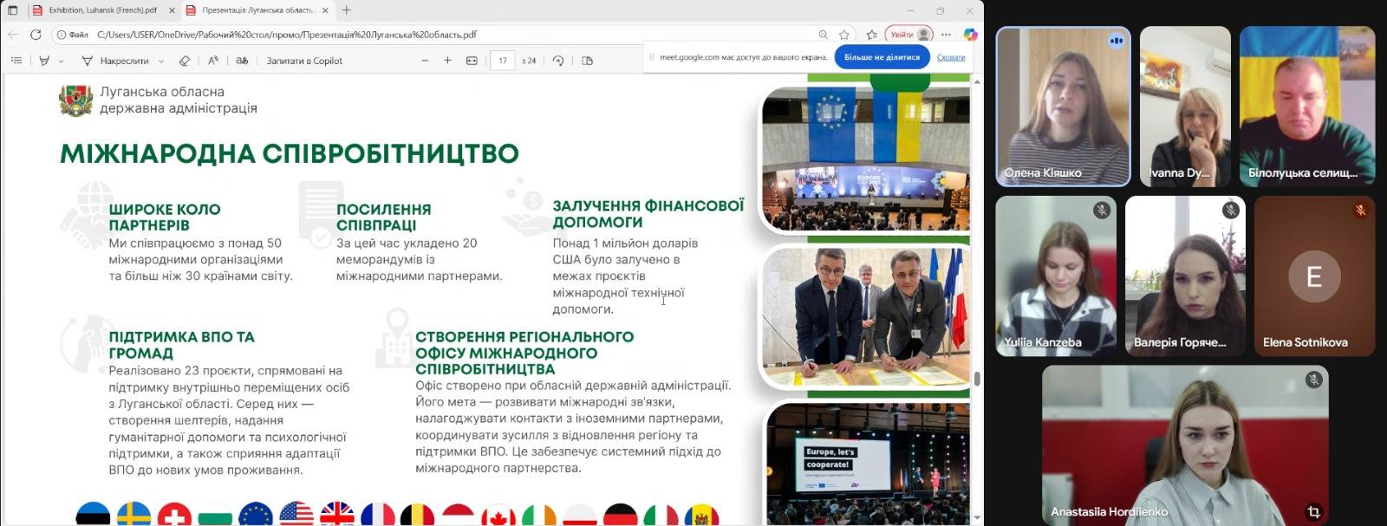Click the ПІДТРИМКА ВПО ТА ГРОМАД heading

(x=181, y=345)
